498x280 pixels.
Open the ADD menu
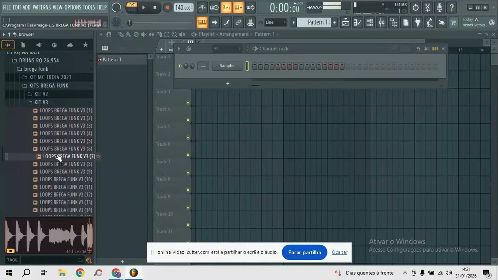[x=26, y=7]
